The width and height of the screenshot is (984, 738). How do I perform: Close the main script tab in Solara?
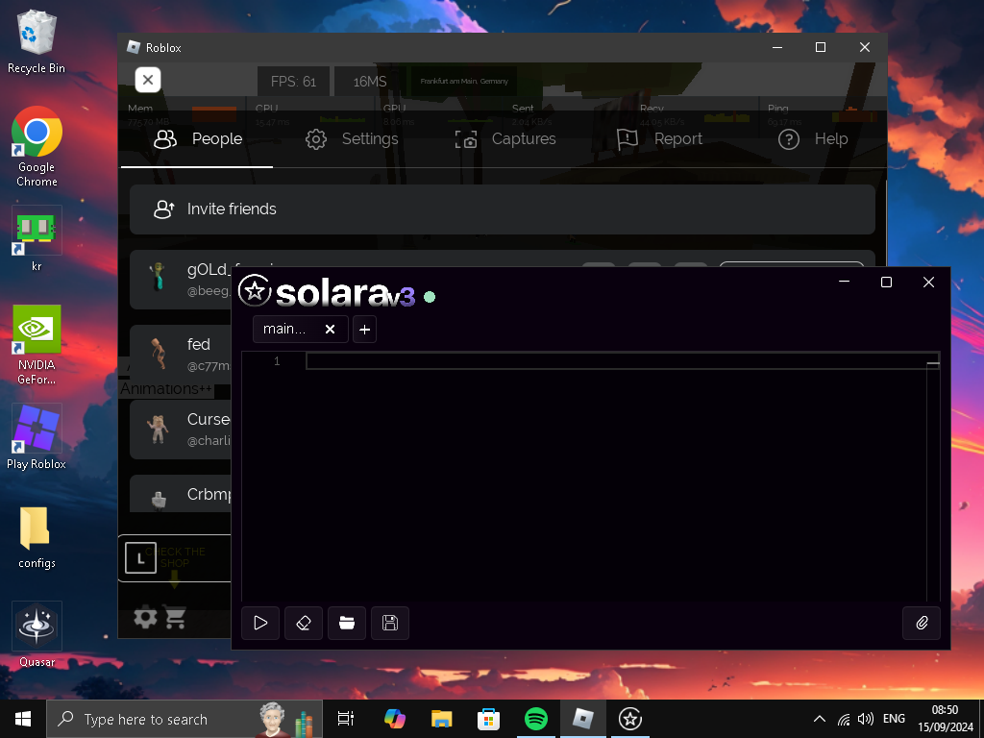coord(331,329)
